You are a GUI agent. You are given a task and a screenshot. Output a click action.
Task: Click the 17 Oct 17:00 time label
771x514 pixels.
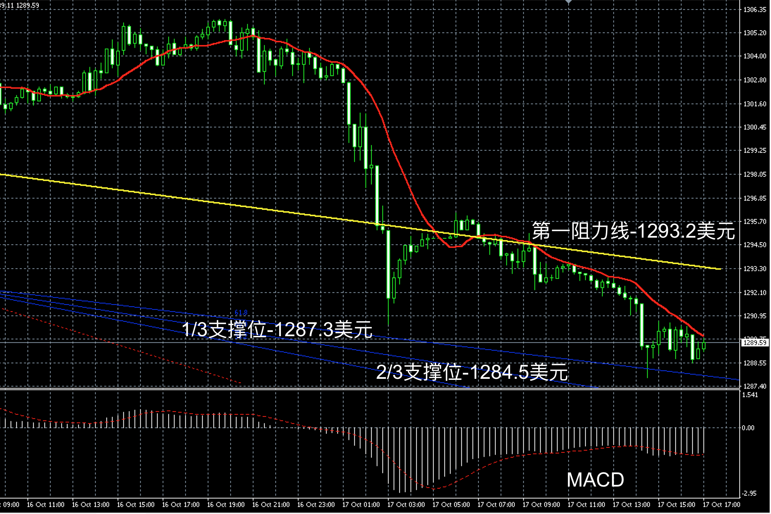(x=721, y=504)
